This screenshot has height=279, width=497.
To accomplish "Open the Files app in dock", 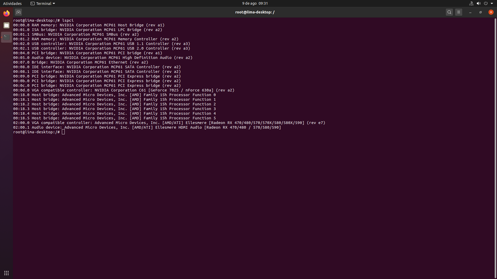I will click(x=6, y=25).
